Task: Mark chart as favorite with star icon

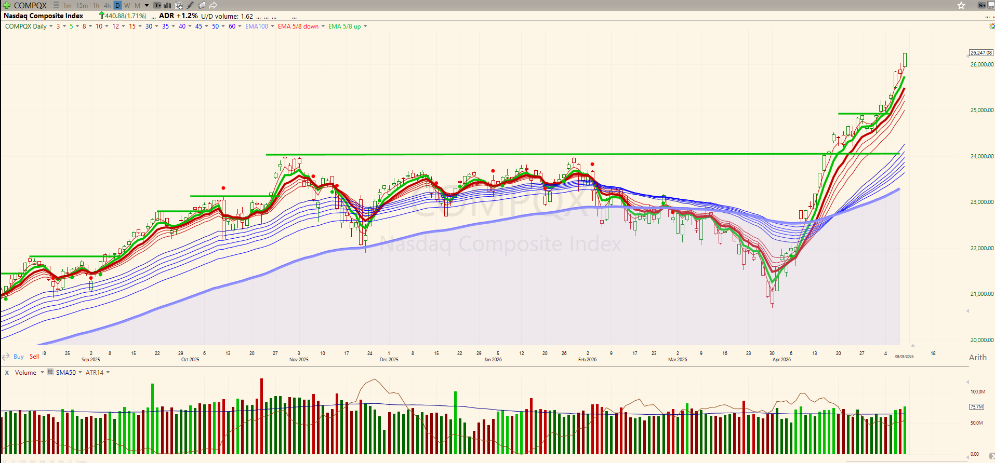Action: click(x=961, y=5)
